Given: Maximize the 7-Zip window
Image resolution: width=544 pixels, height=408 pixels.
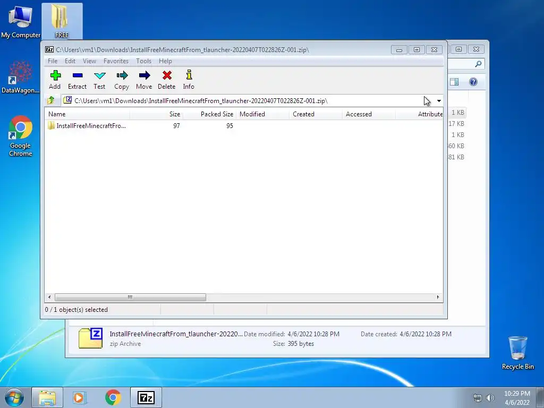Looking at the screenshot, I should click(416, 50).
